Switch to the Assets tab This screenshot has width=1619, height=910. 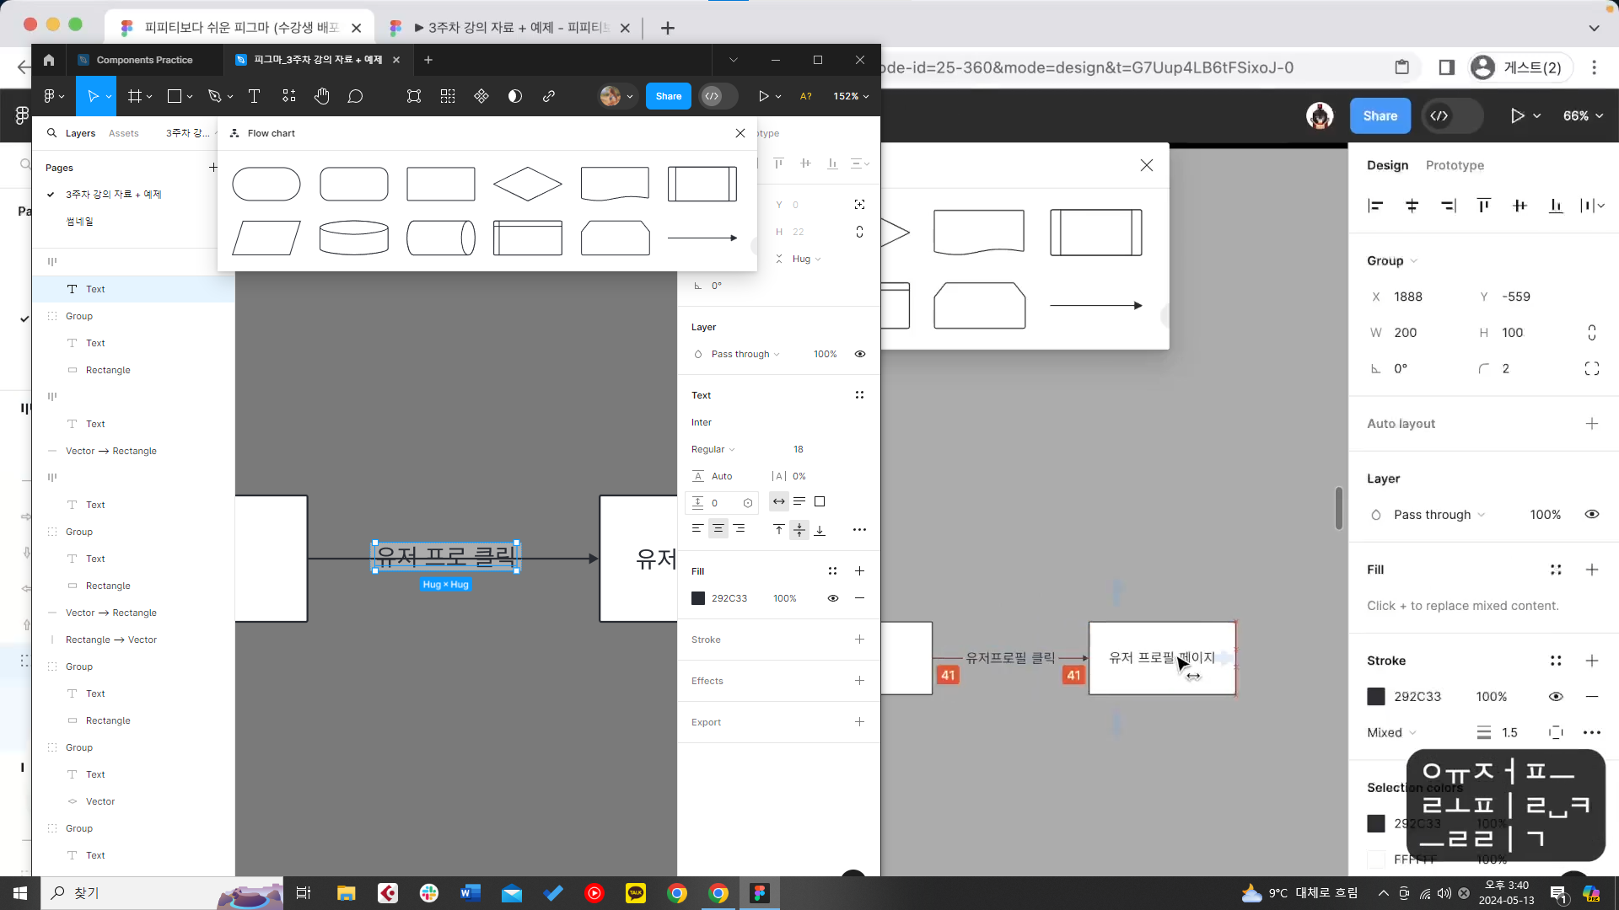(124, 133)
